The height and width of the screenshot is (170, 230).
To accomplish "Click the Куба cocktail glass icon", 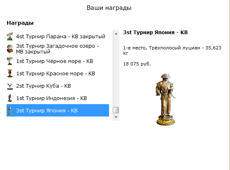I will click(x=10, y=86).
